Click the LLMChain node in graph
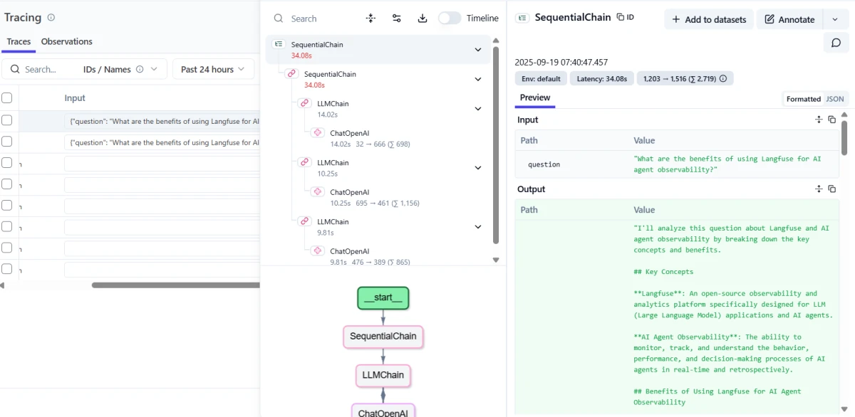Viewport: 855px width, 417px height. coord(383,375)
